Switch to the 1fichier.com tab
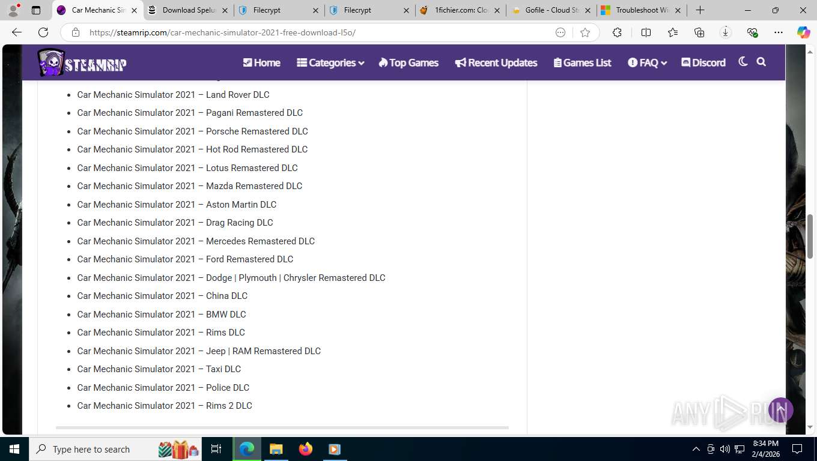 coord(461,10)
